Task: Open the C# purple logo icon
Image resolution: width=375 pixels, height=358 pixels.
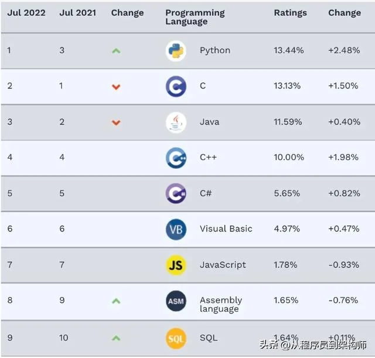Action: [x=176, y=193]
